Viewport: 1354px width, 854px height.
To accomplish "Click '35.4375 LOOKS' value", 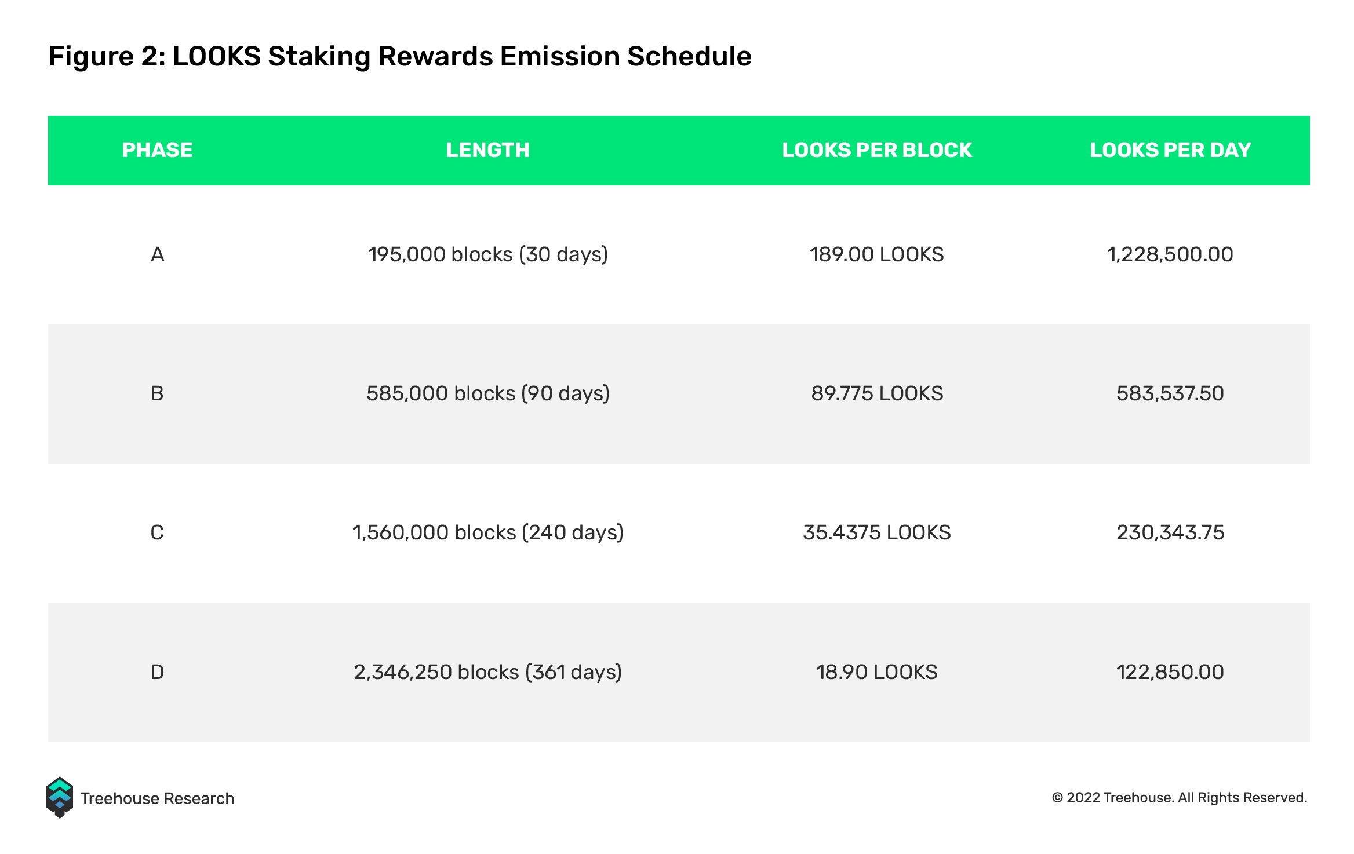I will coord(877,532).
